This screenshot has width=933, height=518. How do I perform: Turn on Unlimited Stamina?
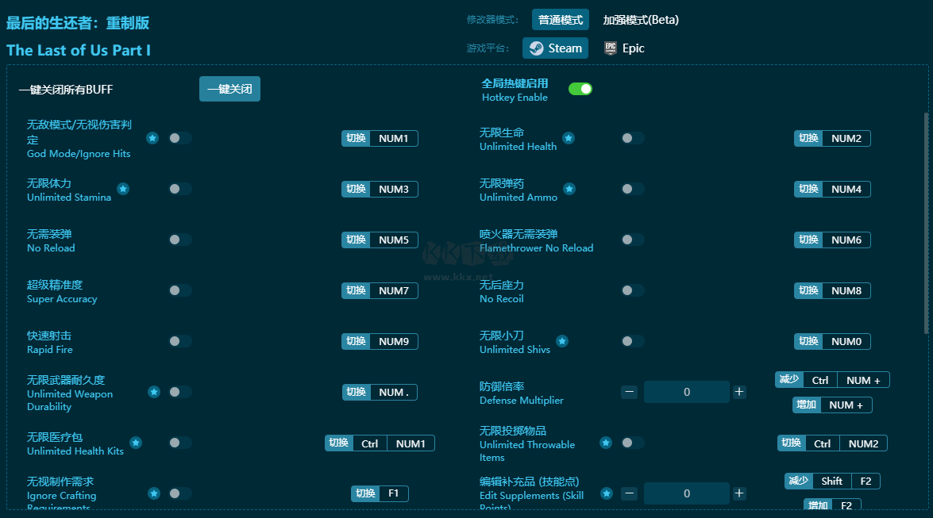179,189
